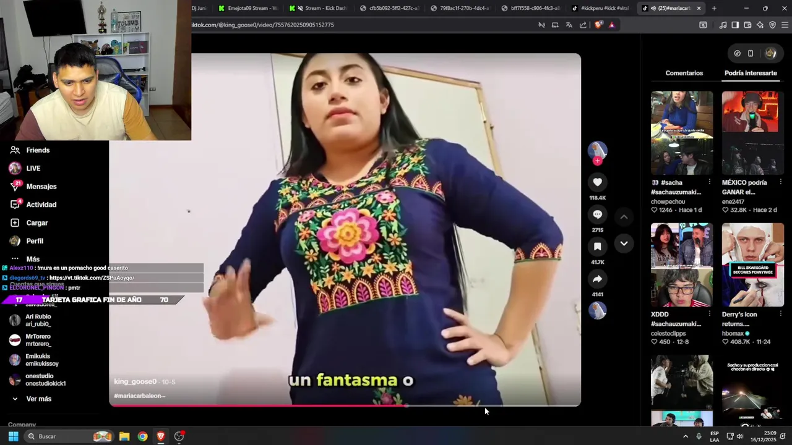Click the translate page icon in address bar
Screen dimensions: 792x445
point(569,25)
